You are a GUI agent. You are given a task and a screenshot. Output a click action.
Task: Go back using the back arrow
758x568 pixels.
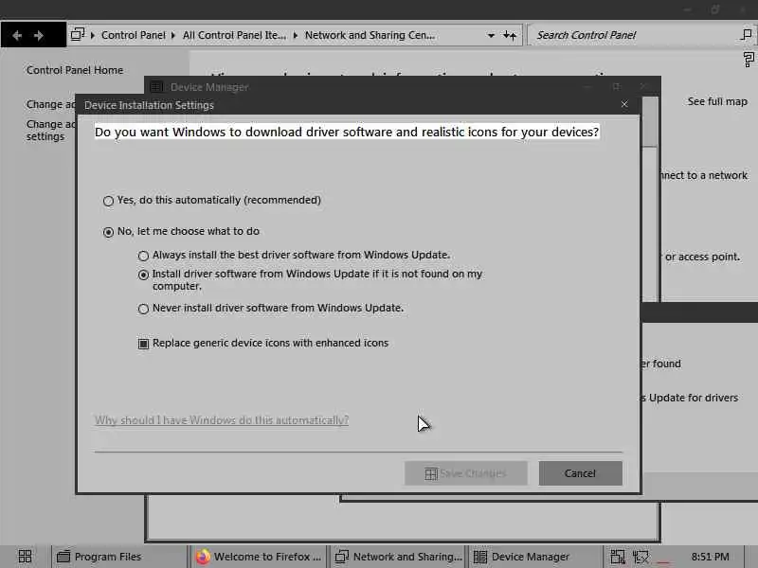pyautogui.click(x=17, y=35)
